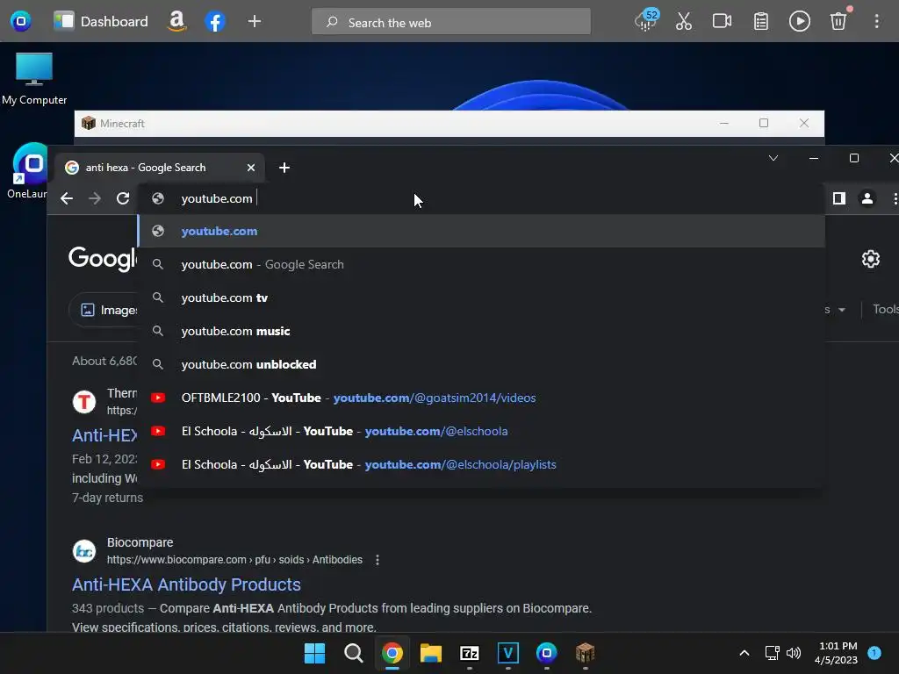Image resolution: width=899 pixels, height=674 pixels.
Task: Open File Explorer from taskbar
Action: [430, 653]
